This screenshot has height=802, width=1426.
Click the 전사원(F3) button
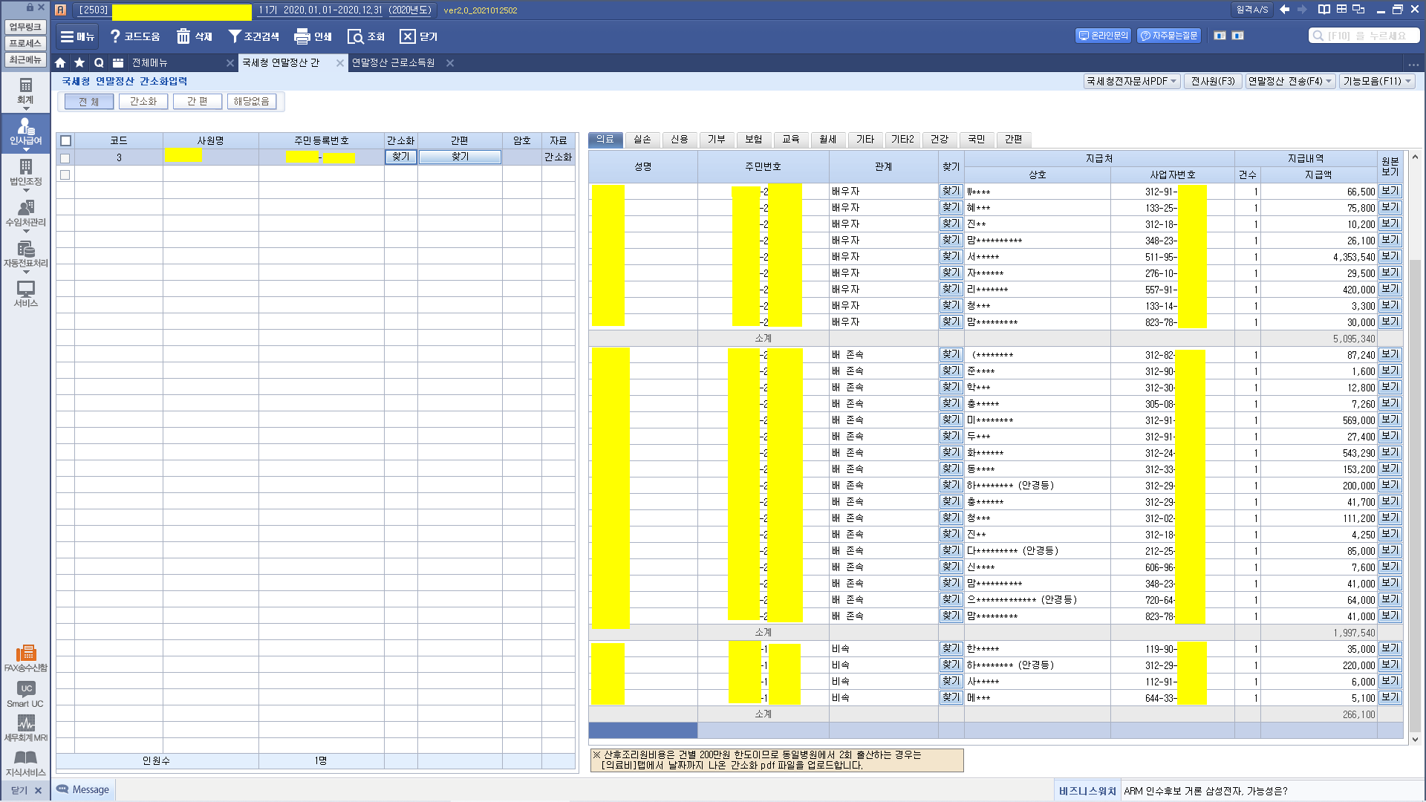point(1213,81)
